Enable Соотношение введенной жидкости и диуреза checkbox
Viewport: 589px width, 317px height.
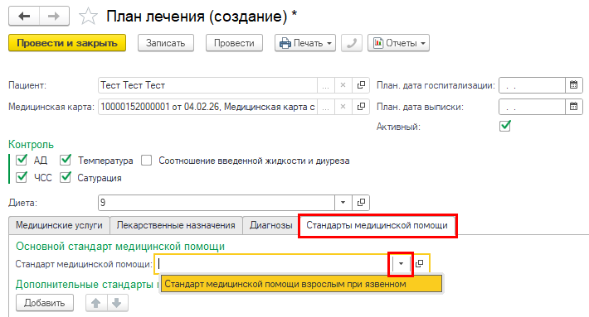click(x=146, y=161)
